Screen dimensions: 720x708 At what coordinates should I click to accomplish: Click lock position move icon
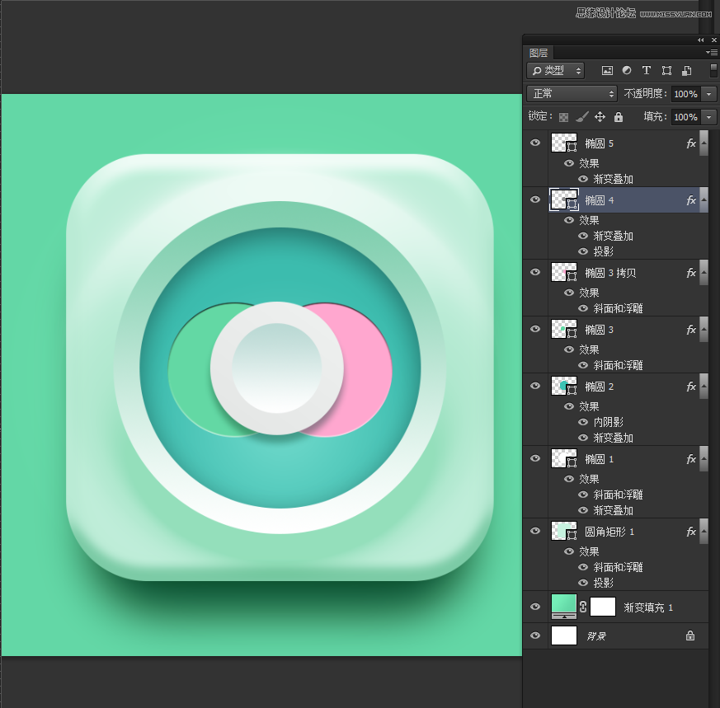(600, 117)
